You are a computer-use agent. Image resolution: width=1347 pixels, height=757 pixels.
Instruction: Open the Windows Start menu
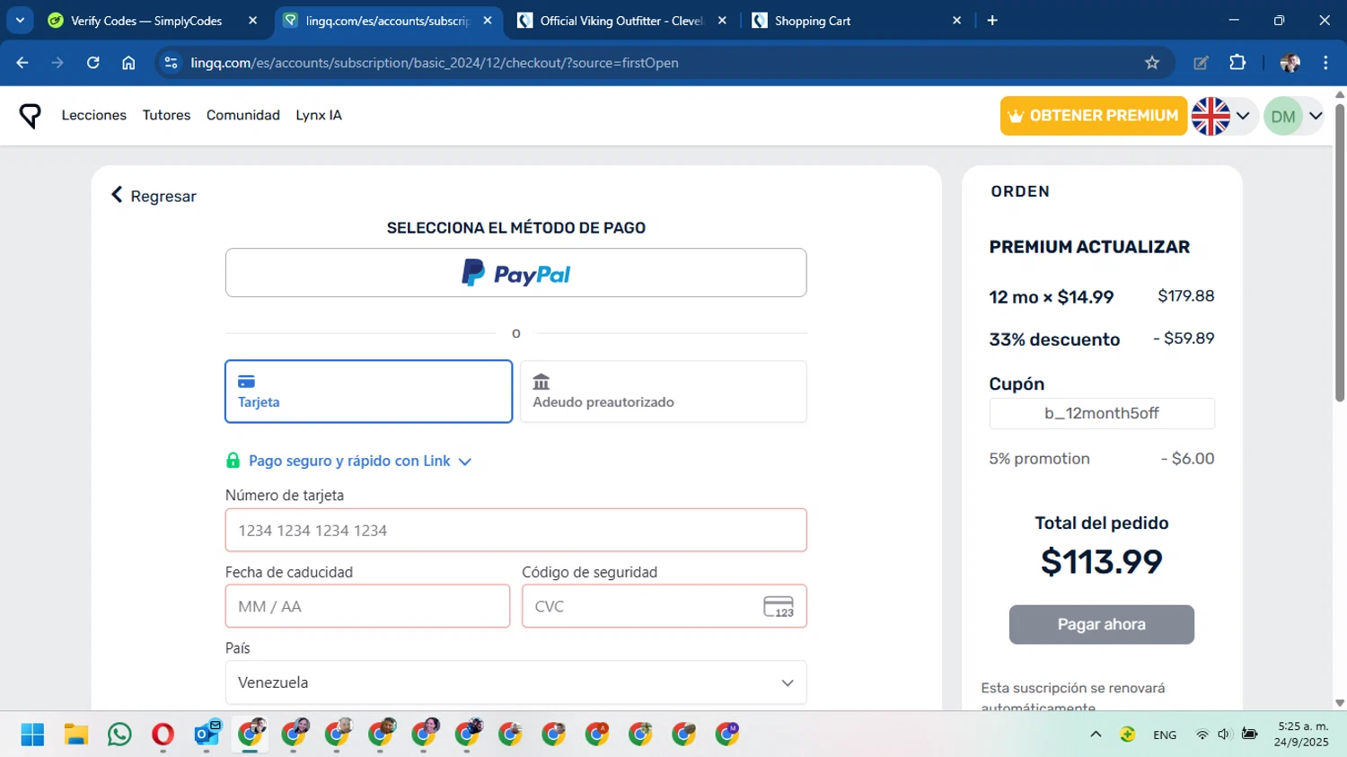pyautogui.click(x=32, y=735)
